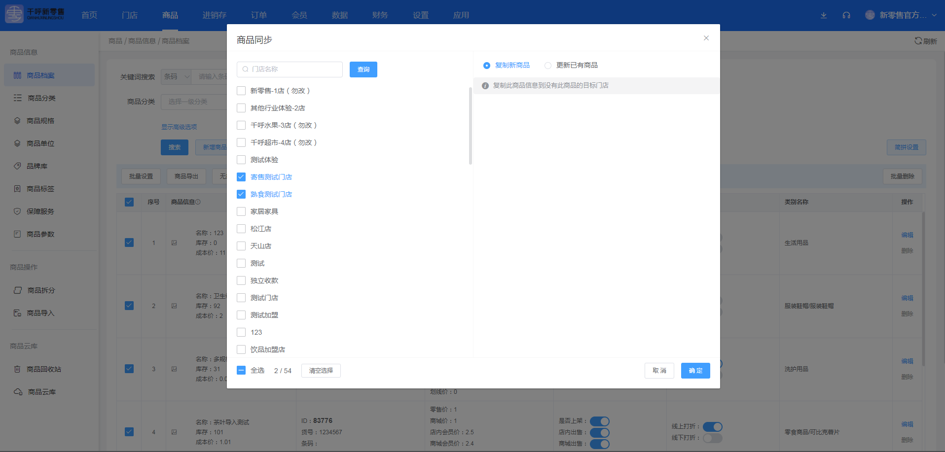
Task: Uncheck the 寄售测试门店 checkbox
Action: [241, 176]
